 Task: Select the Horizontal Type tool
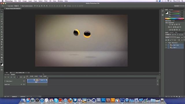pos(2,50)
